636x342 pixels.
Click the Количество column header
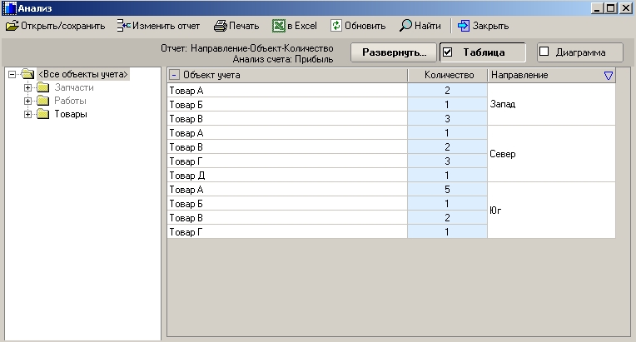click(x=447, y=76)
